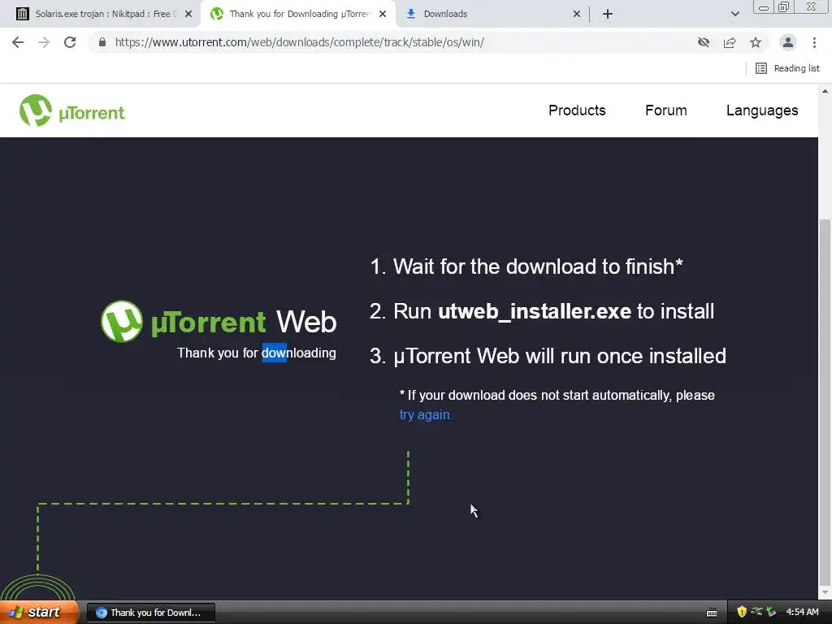Click the security shield tray icon

(x=742, y=613)
